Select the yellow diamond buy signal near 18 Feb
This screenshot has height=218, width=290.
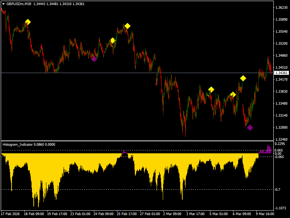coord(27,21)
